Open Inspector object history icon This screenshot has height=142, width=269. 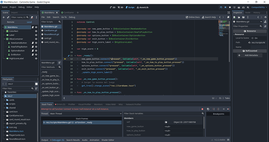coord(265,17)
